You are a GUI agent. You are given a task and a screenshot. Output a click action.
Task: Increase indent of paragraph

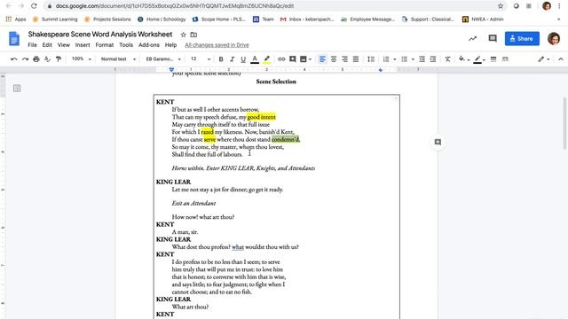433,59
